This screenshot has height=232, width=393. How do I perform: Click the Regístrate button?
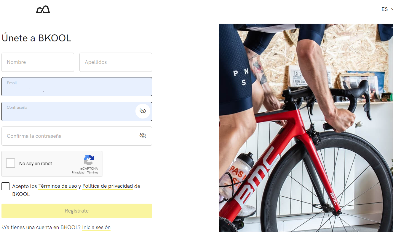[77, 211]
